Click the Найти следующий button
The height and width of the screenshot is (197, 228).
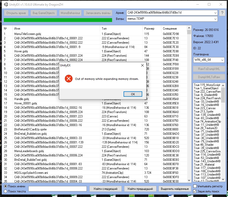pyautogui.click(x=105, y=189)
